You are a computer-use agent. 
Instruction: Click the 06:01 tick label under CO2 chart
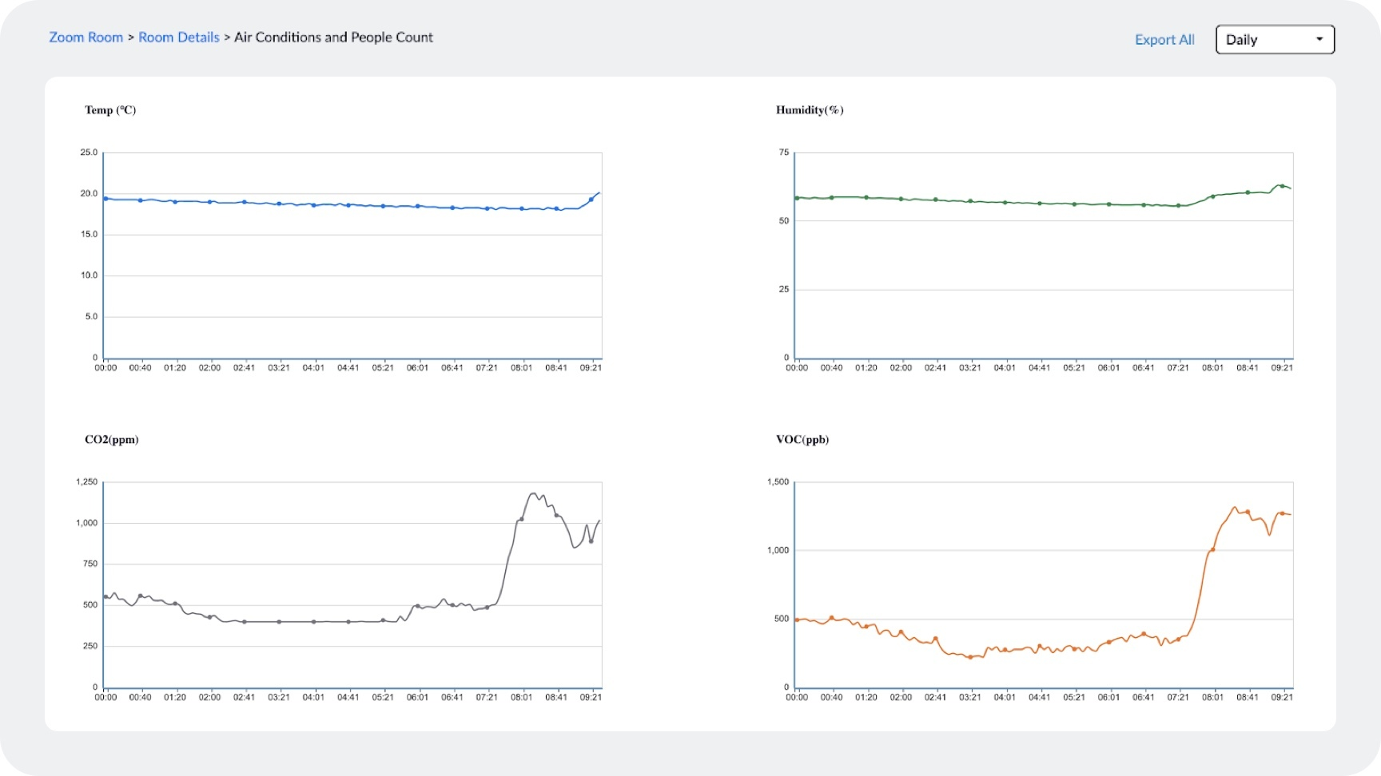(417, 698)
